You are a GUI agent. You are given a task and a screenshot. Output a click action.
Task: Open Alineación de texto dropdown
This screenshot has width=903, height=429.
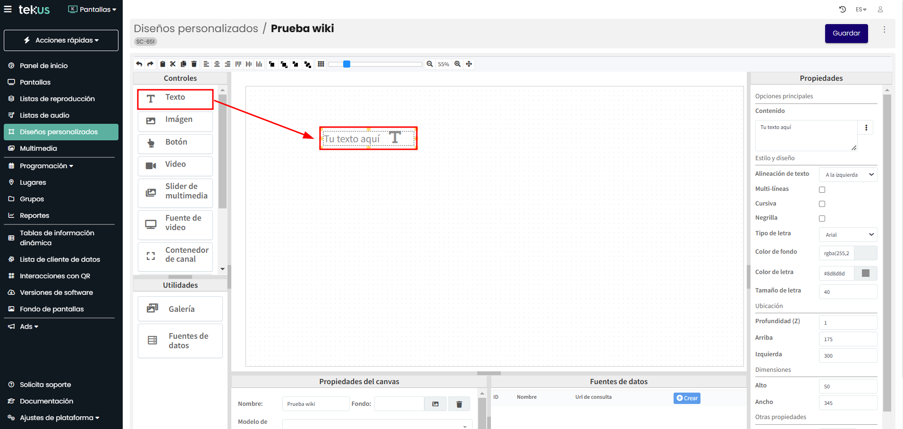[x=848, y=175]
